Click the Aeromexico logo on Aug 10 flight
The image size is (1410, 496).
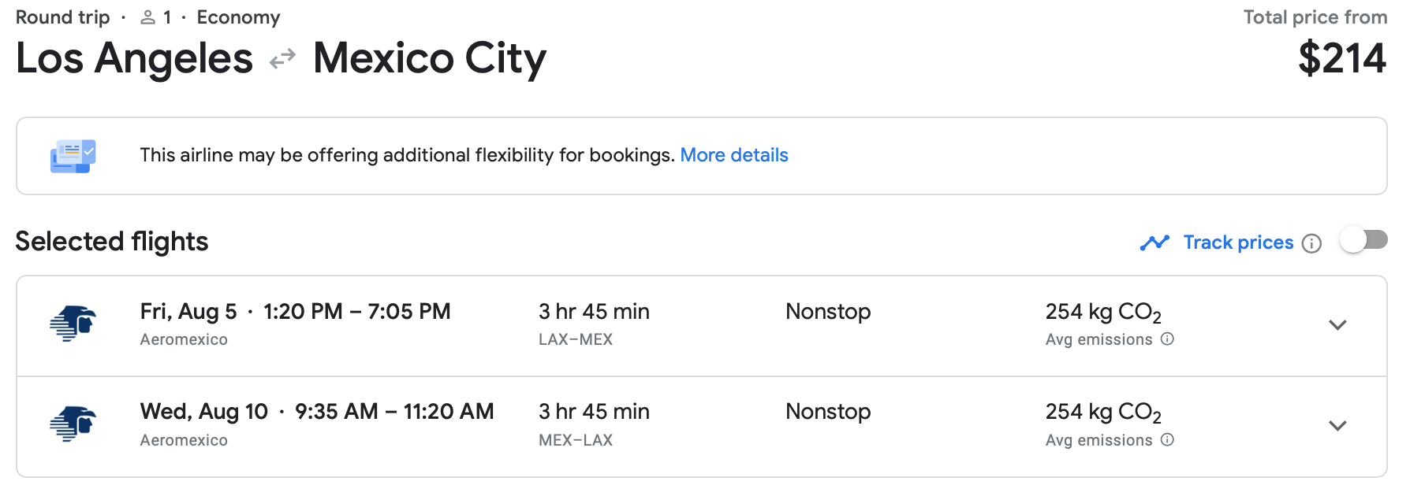73,424
